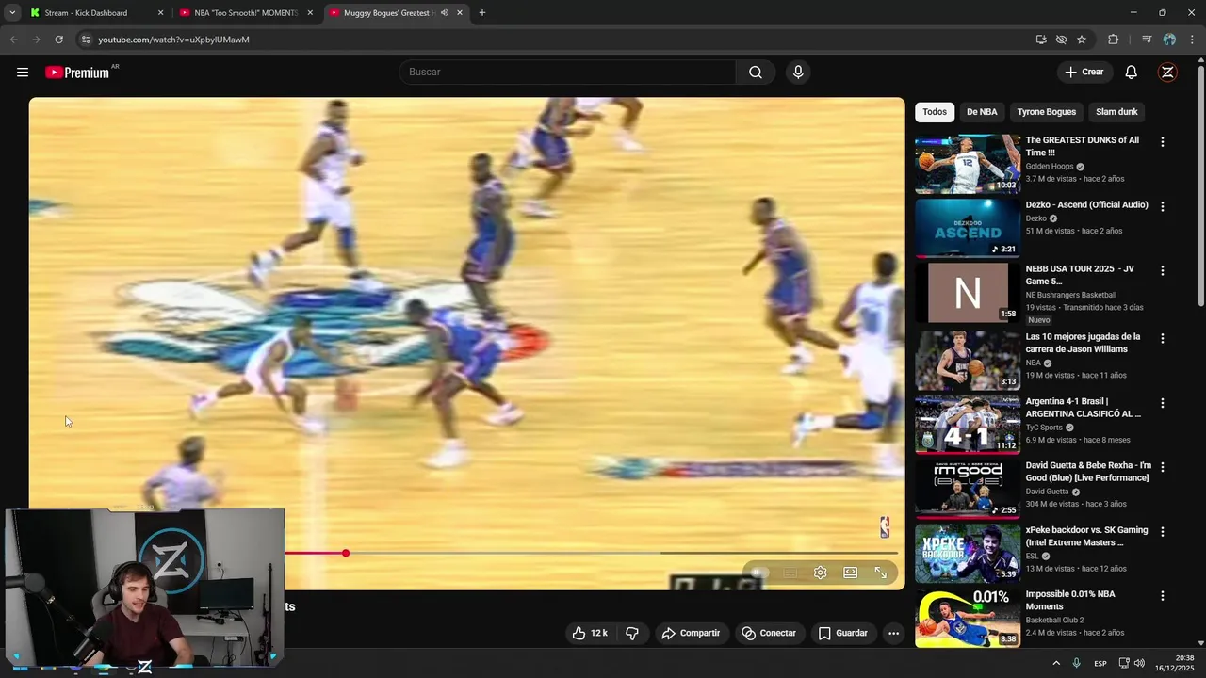
Task: Select the De NBA filter chip
Action: pyautogui.click(x=982, y=112)
